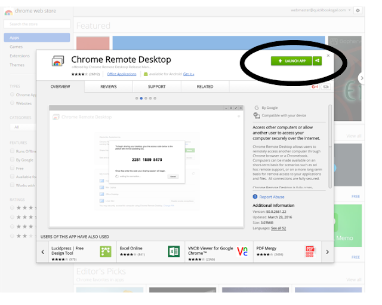Click the VNC Viewer icon
Image resolution: width=382 pixels, height=305 pixels.
point(242,252)
